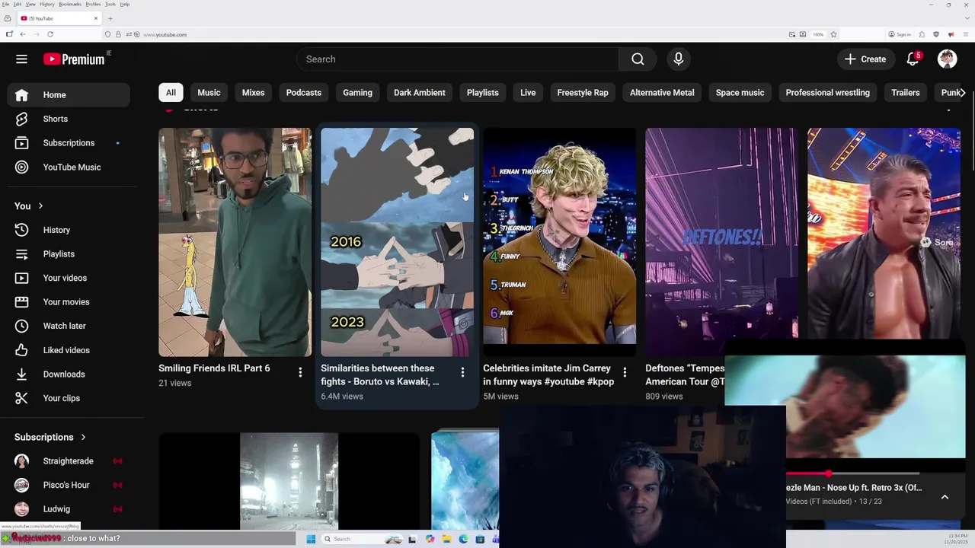Select the Mixes filter chip

[253, 93]
